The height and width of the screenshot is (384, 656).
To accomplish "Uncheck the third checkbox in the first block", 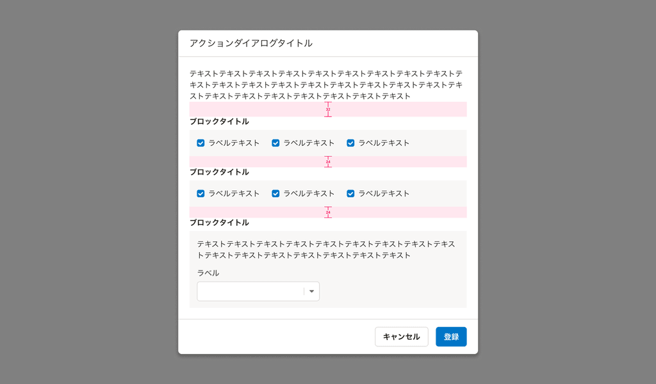I will [x=350, y=143].
